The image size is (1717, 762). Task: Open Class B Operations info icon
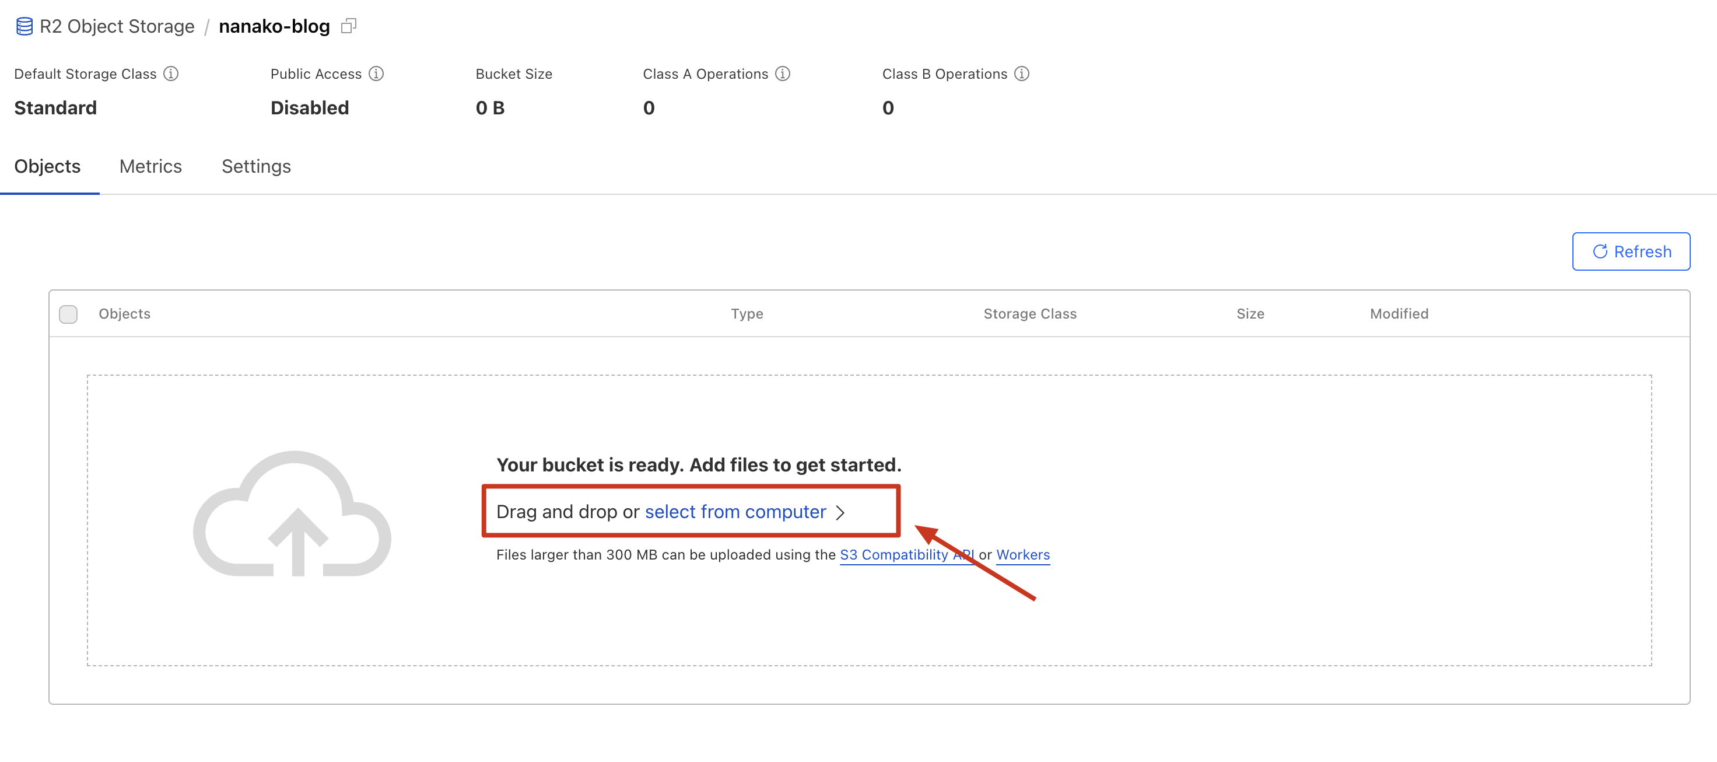pos(1022,74)
